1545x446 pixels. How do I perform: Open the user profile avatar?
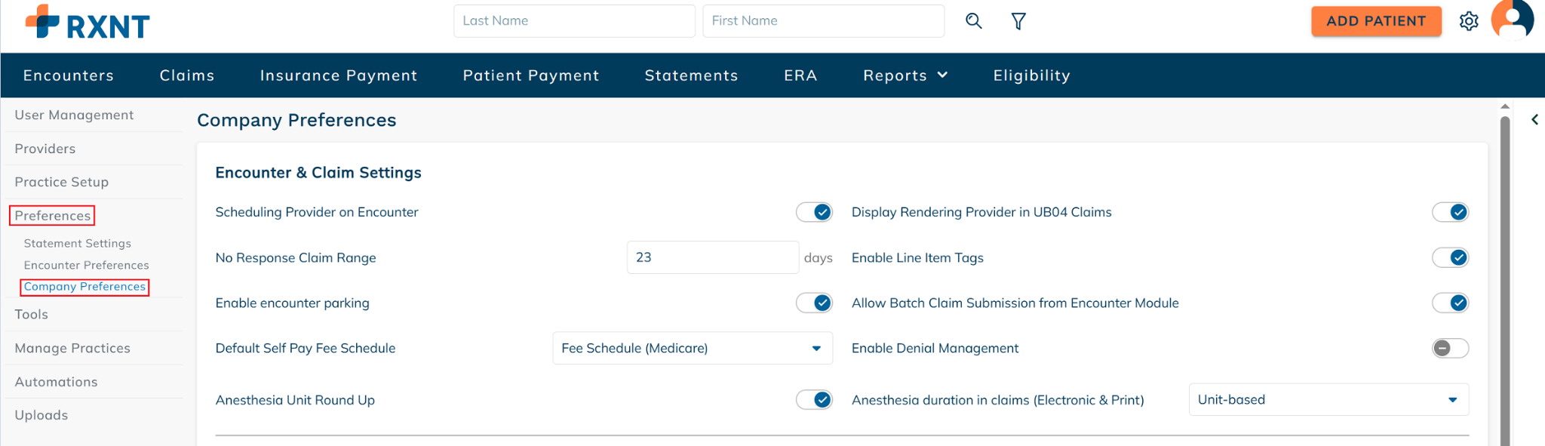point(1512,20)
